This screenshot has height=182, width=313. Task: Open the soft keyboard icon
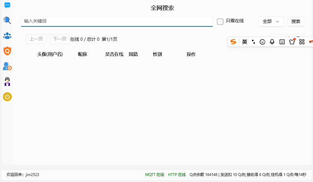pyautogui.click(x=282, y=42)
